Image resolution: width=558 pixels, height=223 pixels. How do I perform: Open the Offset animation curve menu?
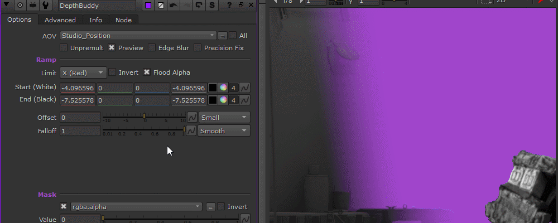[192, 117]
